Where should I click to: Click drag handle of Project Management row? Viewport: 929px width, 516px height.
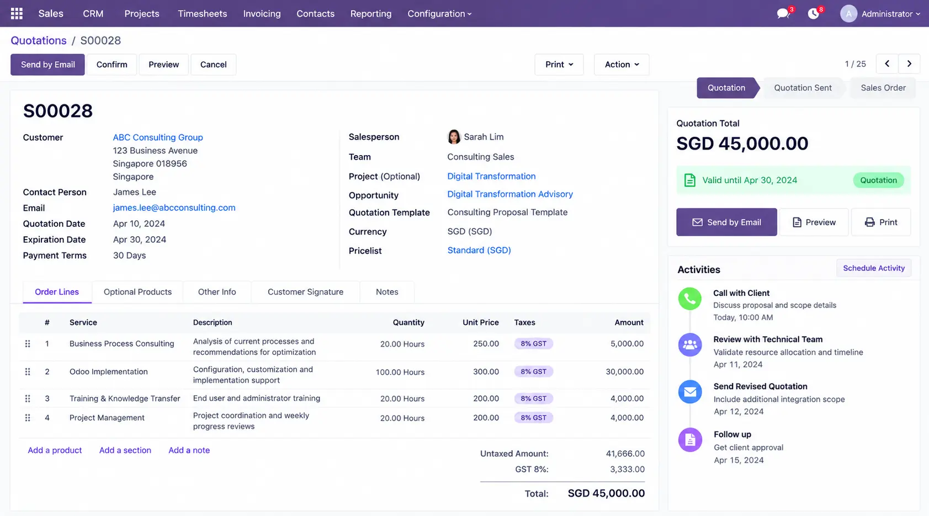click(x=28, y=418)
